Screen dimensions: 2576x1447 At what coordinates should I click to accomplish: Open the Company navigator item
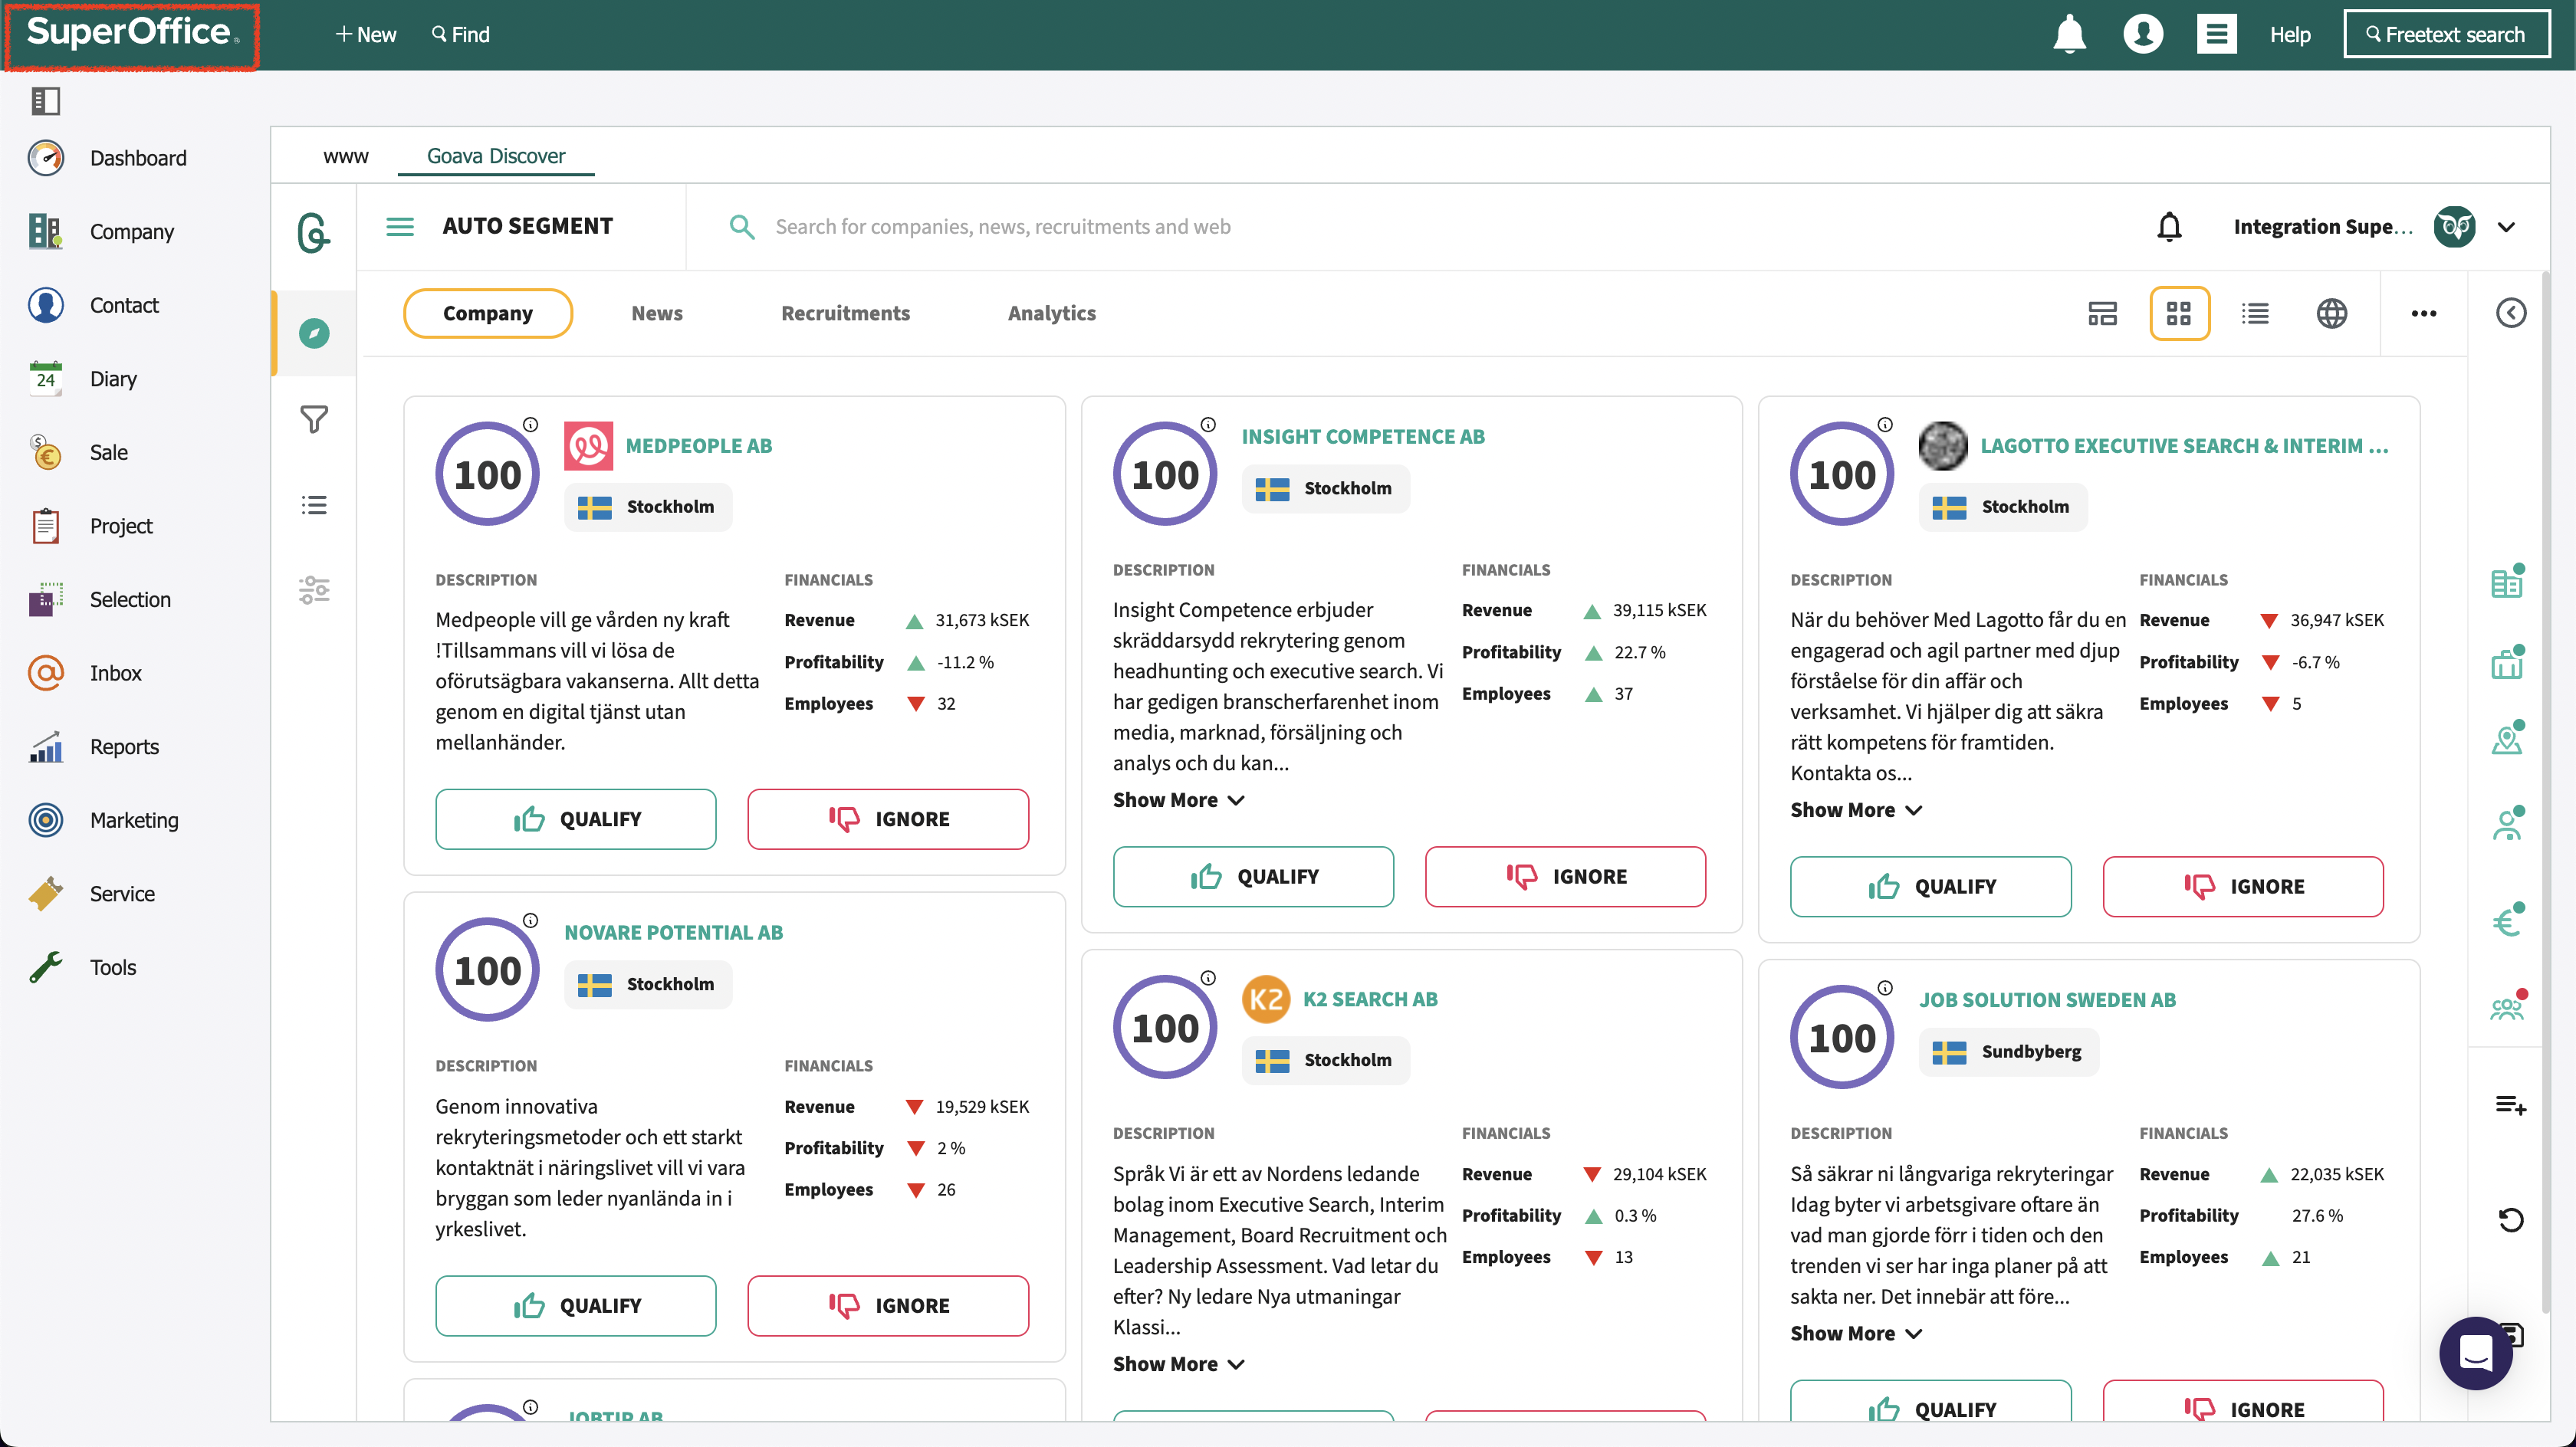click(102, 231)
